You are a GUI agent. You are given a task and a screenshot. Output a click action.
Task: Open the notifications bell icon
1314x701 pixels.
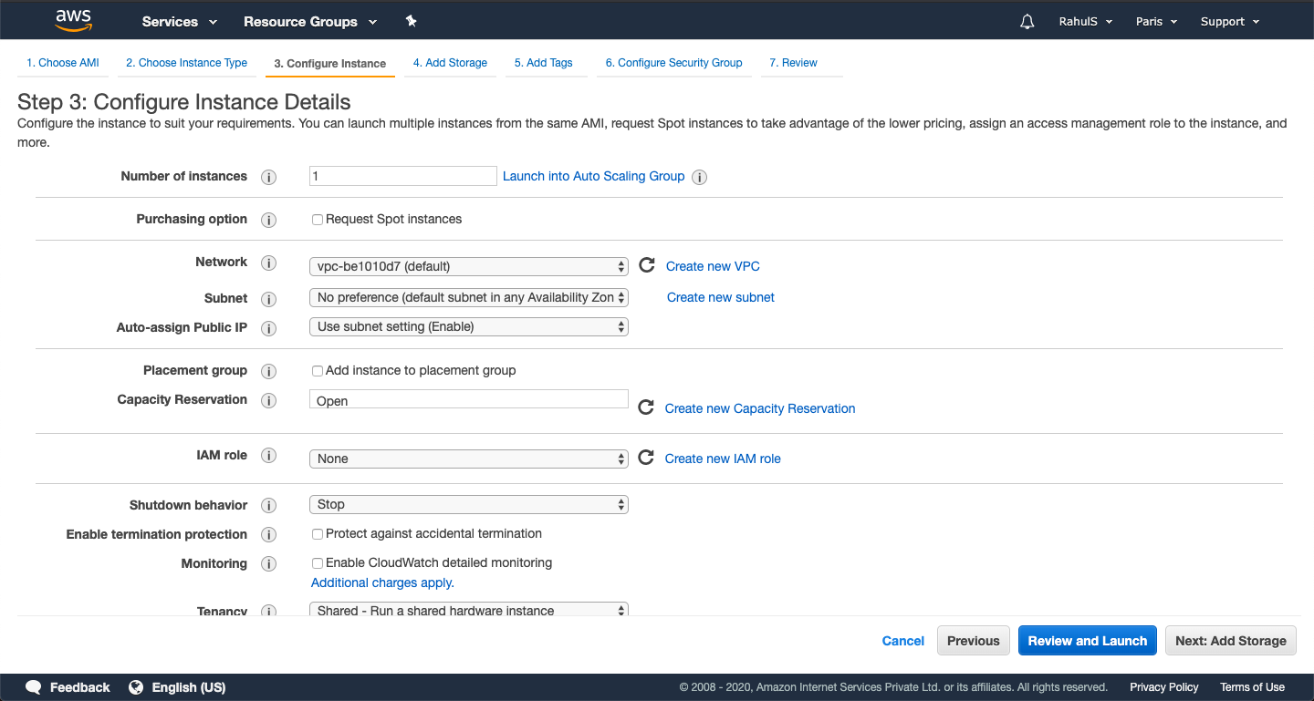1027,22
